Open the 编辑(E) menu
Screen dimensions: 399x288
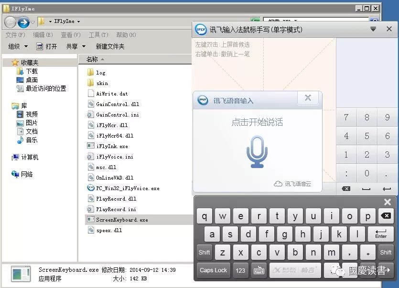[43, 35]
